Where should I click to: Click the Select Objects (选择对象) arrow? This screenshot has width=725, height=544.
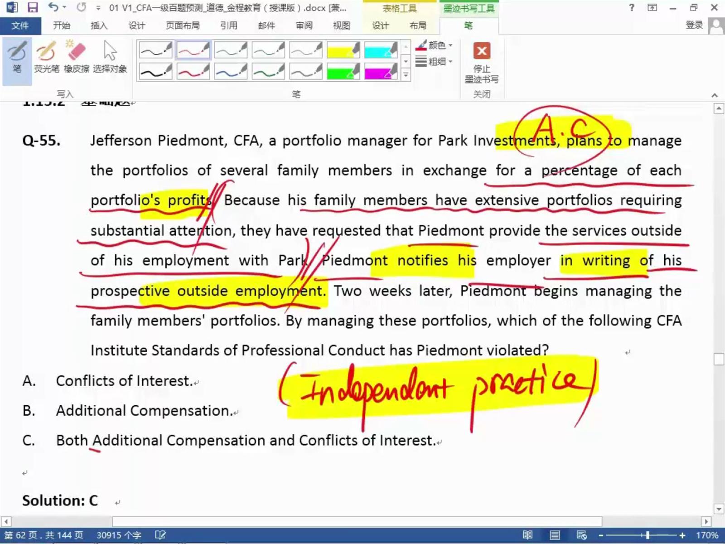tap(110, 57)
